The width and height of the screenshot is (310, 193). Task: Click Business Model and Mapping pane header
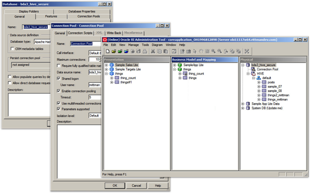(x=205, y=59)
